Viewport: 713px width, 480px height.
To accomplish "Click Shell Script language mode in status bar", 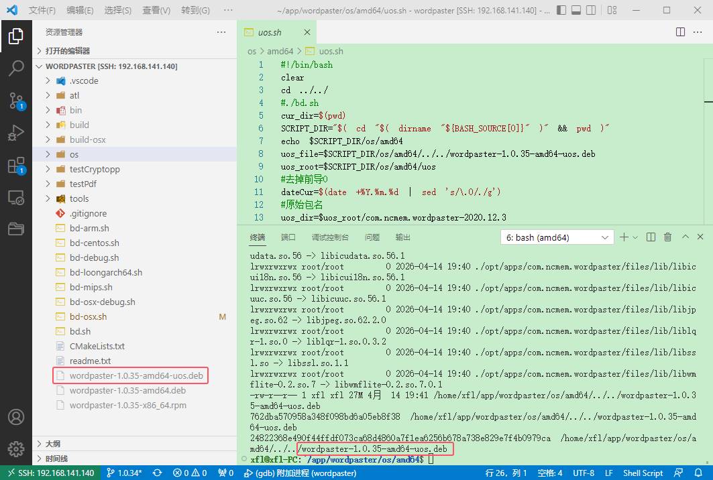I will (643, 473).
